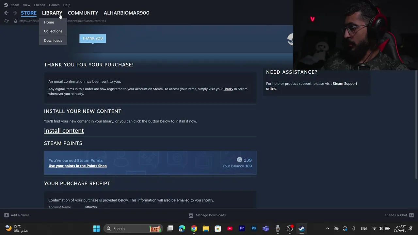Click the account name v0m2rv
The image size is (418, 235).
pos(91,207)
